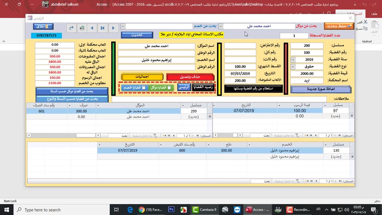Click the quick access toolbar customize arrow
This screenshot has width=382, height=215.
pyautogui.click(x=355, y=5)
